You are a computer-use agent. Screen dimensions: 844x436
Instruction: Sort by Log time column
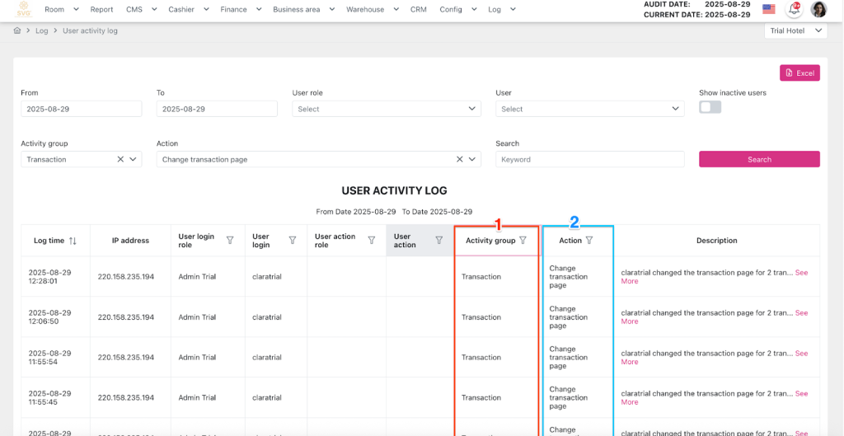tap(73, 241)
